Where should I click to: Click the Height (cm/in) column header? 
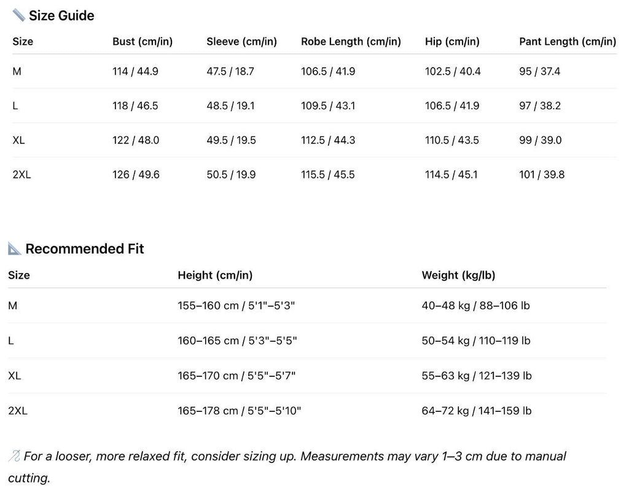(x=215, y=275)
